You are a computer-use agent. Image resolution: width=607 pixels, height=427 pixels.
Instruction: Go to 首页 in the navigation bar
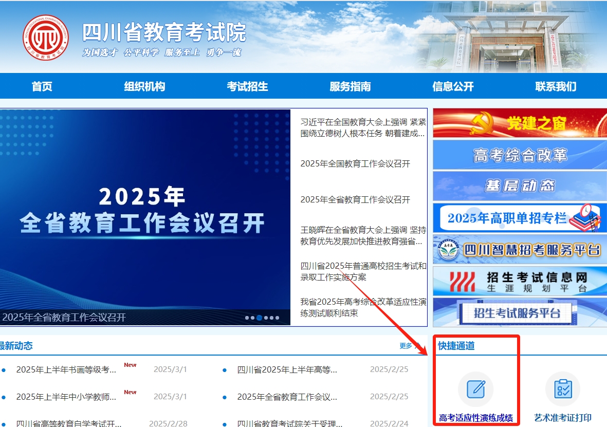tap(42, 86)
